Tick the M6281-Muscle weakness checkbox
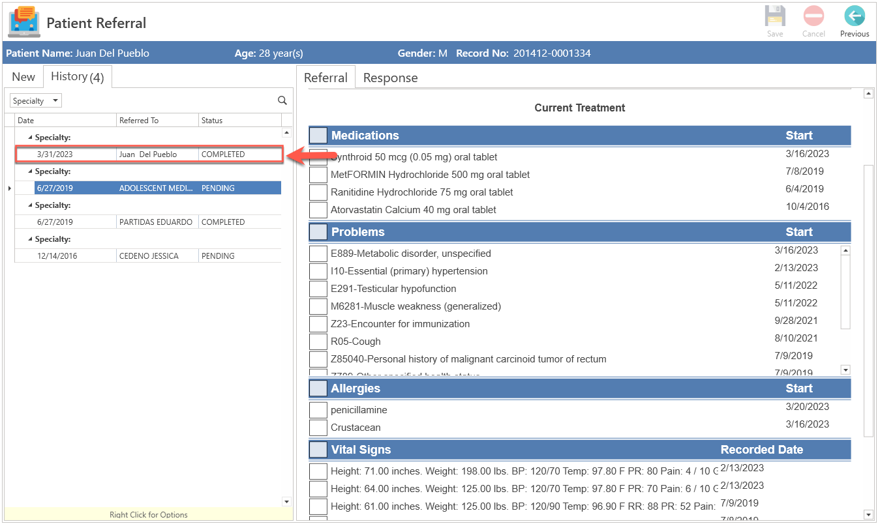The height and width of the screenshot is (526, 880). (x=318, y=306)
